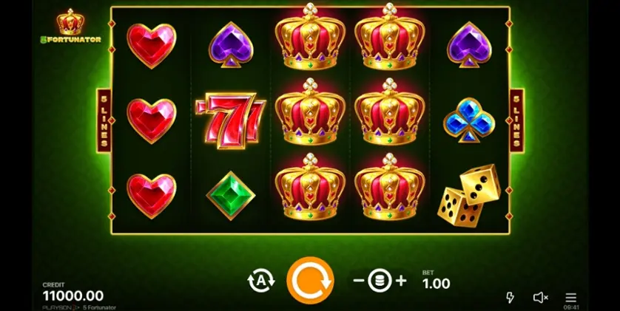The width and height of the screenshot is (620, 311).
Task: Unmute the game sound
Action: pyautogui.click(x=541, y=298)
